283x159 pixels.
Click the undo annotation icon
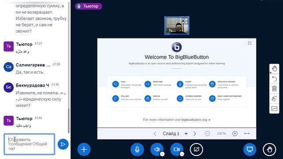[x=274, y=79]
